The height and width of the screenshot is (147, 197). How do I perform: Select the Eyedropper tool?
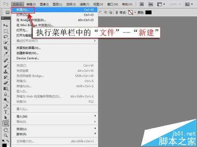pos(6,54)
